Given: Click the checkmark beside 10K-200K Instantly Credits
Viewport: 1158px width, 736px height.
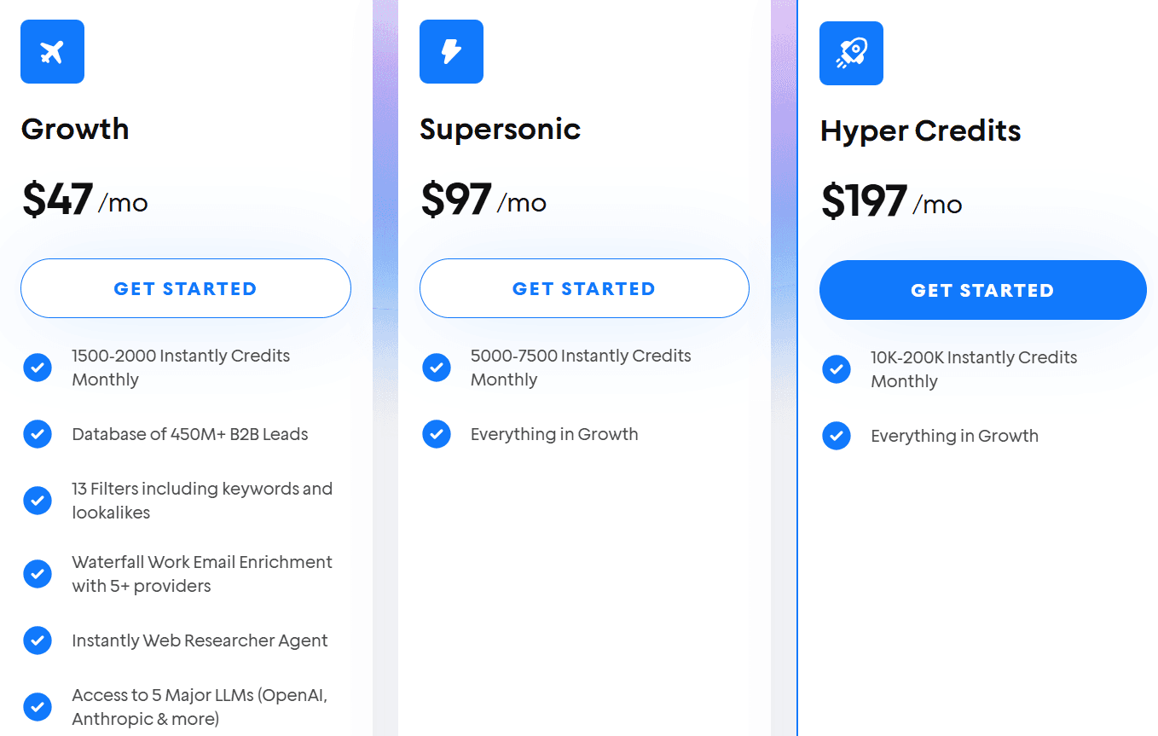Looking at the screenshot, I should (x=836, y=369).
